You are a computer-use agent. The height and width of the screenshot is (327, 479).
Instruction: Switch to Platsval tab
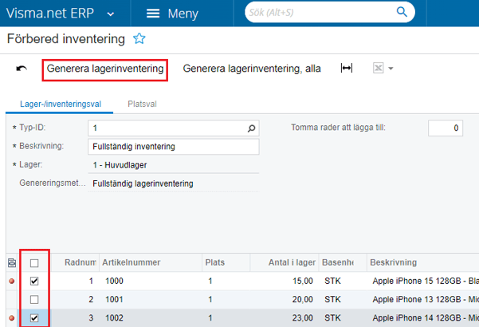tap(142, 104)
